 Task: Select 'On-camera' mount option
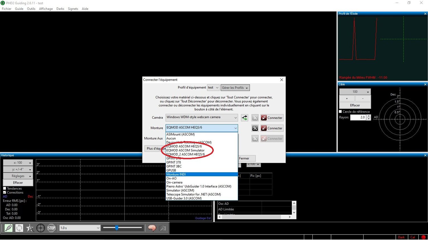(202, 182)
